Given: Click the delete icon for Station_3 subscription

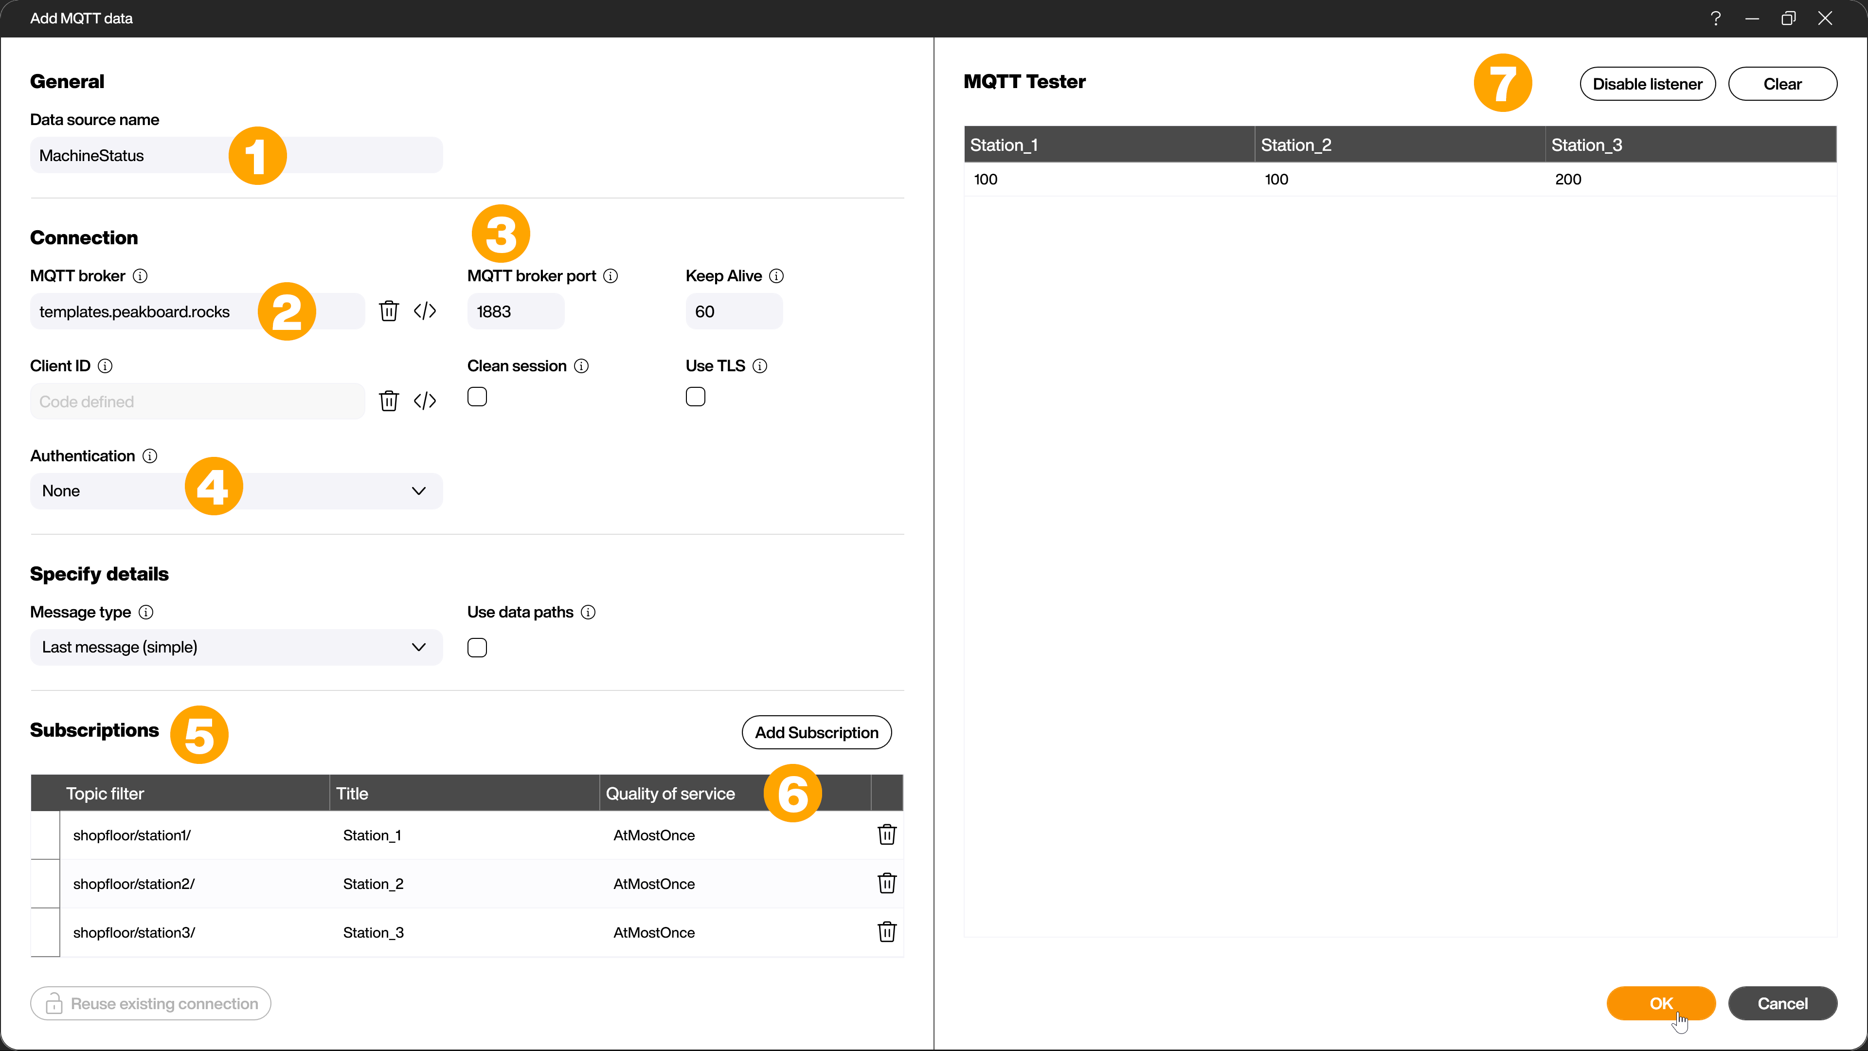Looking at the screenshot, I should (x=886, y=932).
